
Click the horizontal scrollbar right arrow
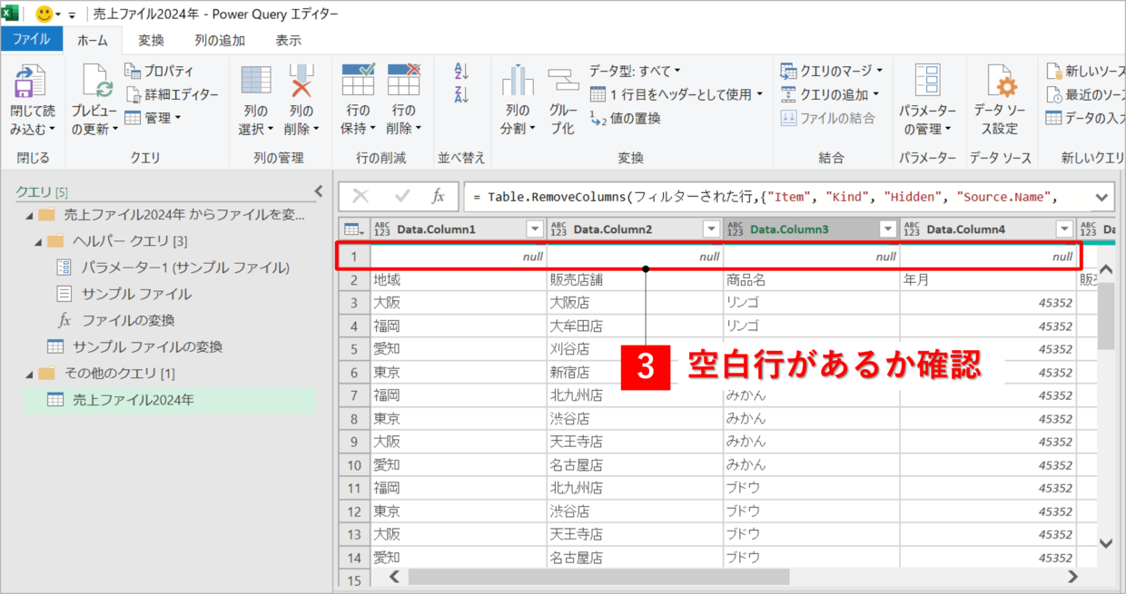1073,577
